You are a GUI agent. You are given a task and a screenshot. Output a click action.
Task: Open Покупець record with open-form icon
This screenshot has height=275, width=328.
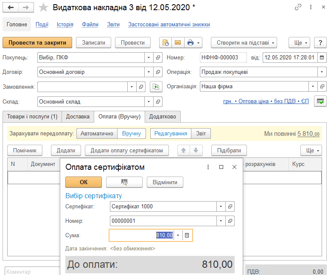(x=158, y=57)
